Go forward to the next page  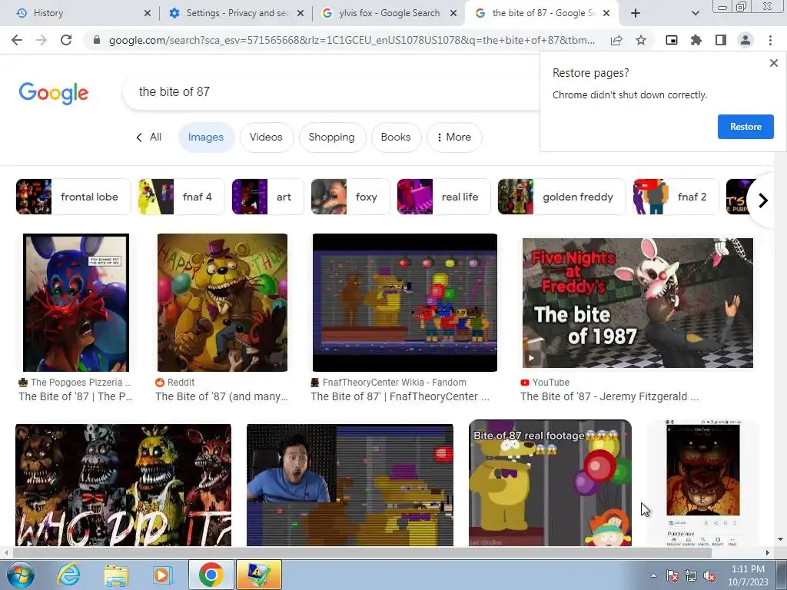42,40
